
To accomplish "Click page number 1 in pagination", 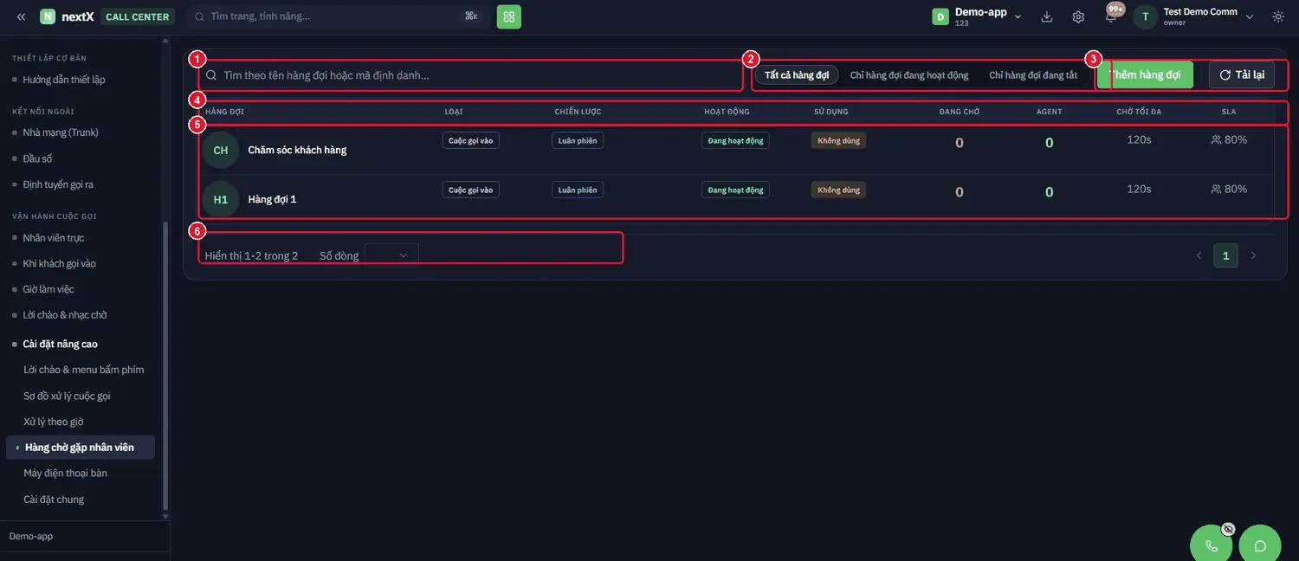I will pyautogui.click(x=1225, y=255).
